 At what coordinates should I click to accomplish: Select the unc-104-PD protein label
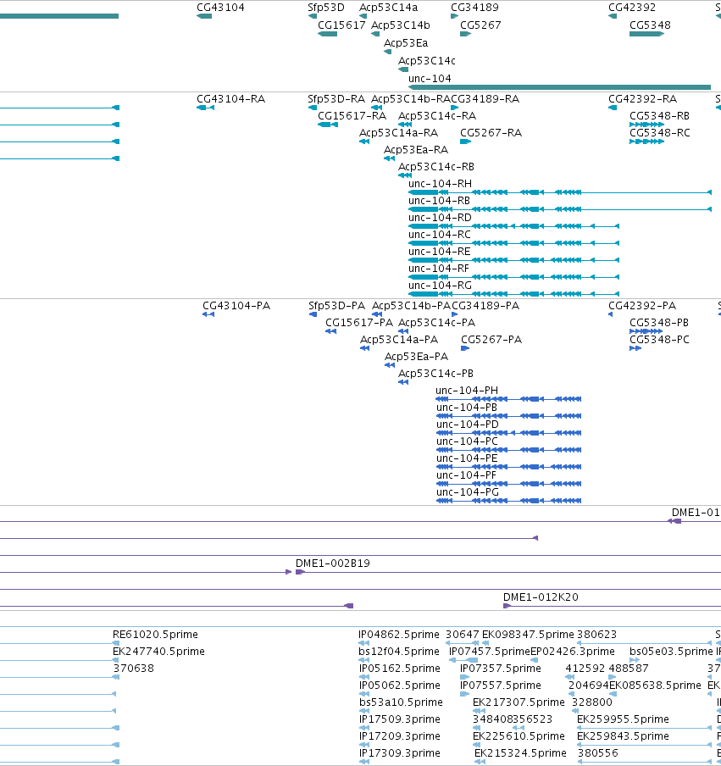click(x=468, y=424)
